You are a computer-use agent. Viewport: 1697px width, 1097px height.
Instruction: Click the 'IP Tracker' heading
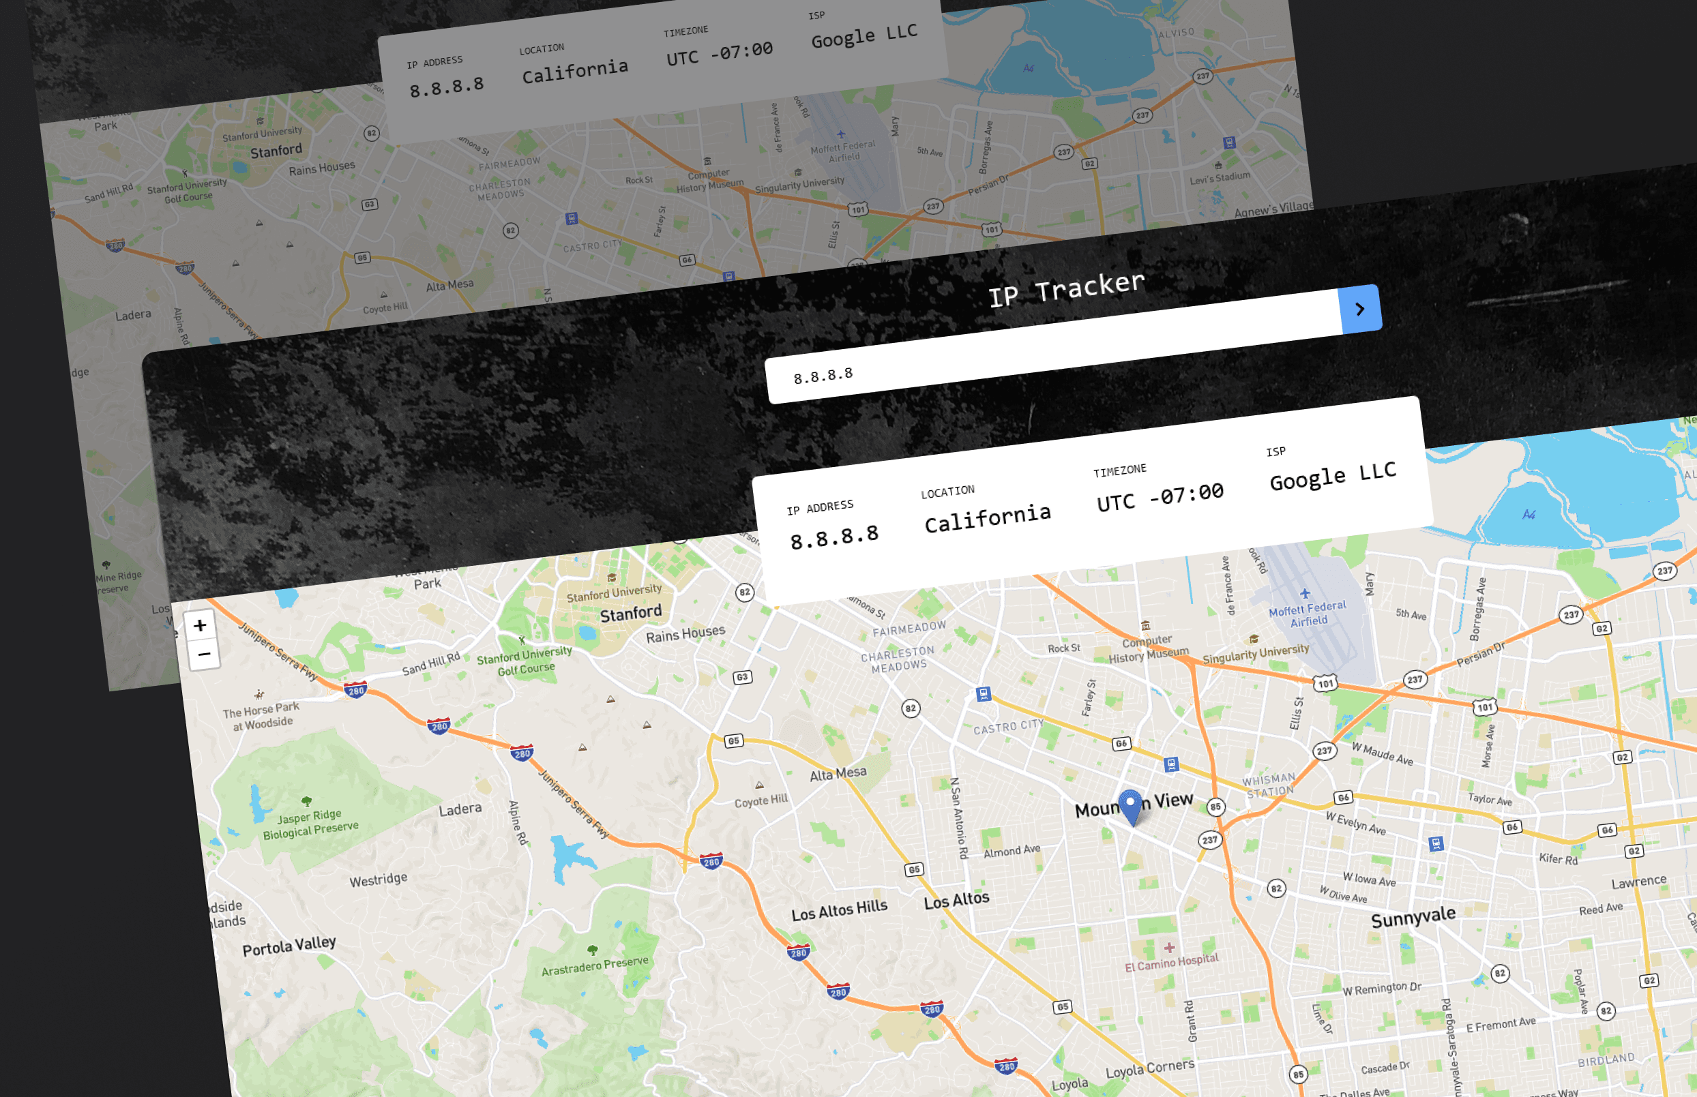click(x=1067, y=288)
